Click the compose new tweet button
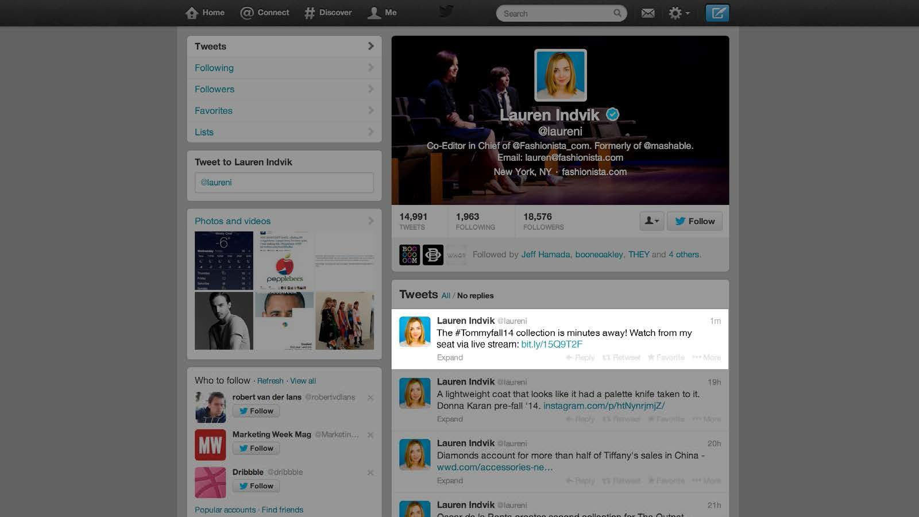The width and height of the screenshot is (919, 517). click(x=717, y=13)
